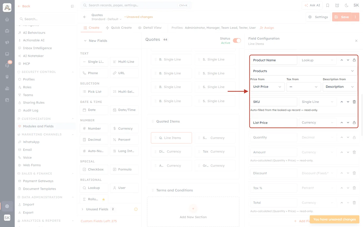Click the Add New Section area
This screenshot has width=363, height=227.
coord(193,212)
